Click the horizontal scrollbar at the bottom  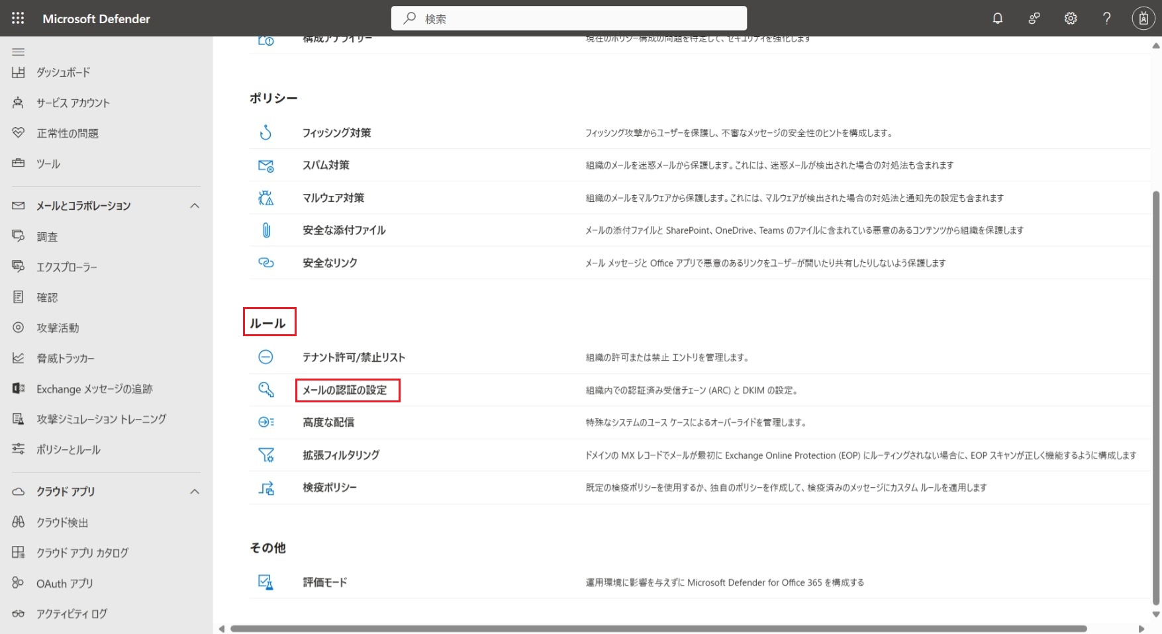pyautogui.click(x=658, y=629)
